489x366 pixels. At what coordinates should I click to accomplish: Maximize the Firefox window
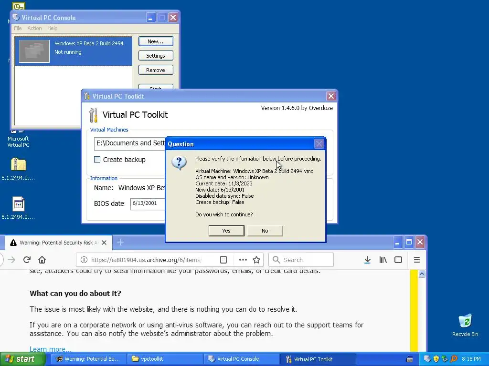coord(409,242)
